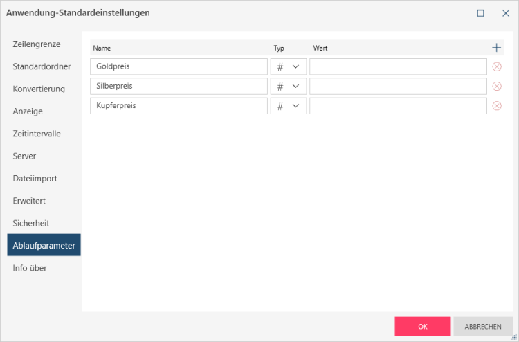Go to Konvertierung settings
The height and width of the screenshot is (342, 519).
[x=39, y=89]
